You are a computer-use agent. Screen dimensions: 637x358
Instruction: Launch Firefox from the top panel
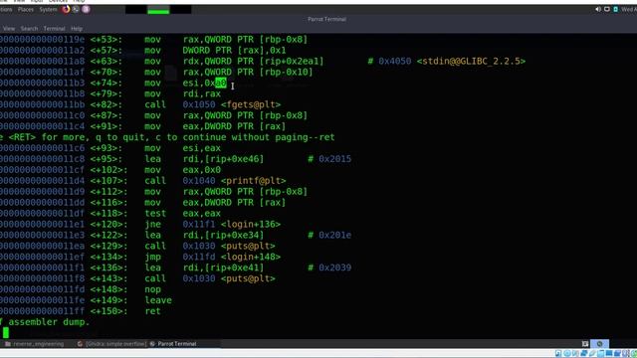tap(66, 9)
